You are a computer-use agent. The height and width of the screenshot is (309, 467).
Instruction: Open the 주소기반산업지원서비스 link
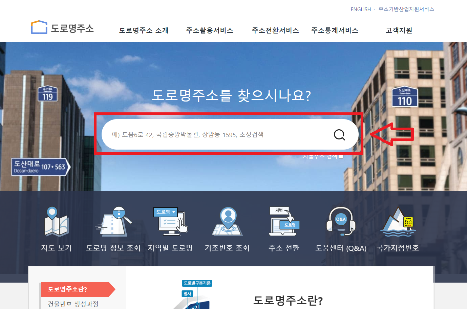[406, 9]
